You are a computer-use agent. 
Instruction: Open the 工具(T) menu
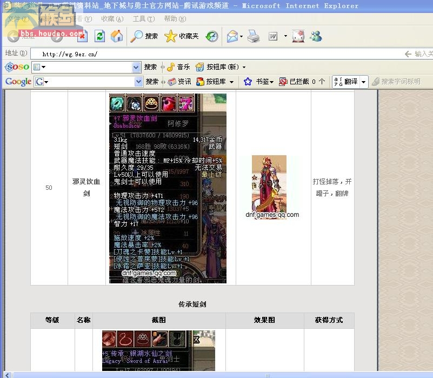click(x=144, y=19)
